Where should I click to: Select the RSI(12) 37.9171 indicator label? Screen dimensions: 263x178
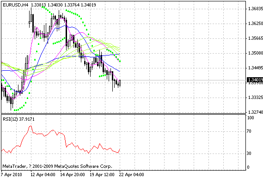[x=18, y=119]
